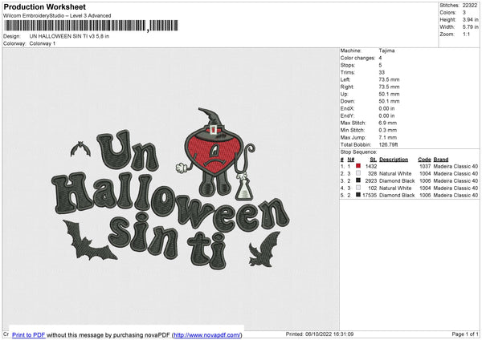Select the Zoom value '1:1'

point(466,34)
